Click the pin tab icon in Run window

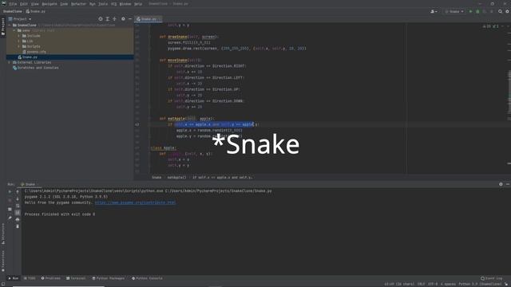(x=10, y=218)
